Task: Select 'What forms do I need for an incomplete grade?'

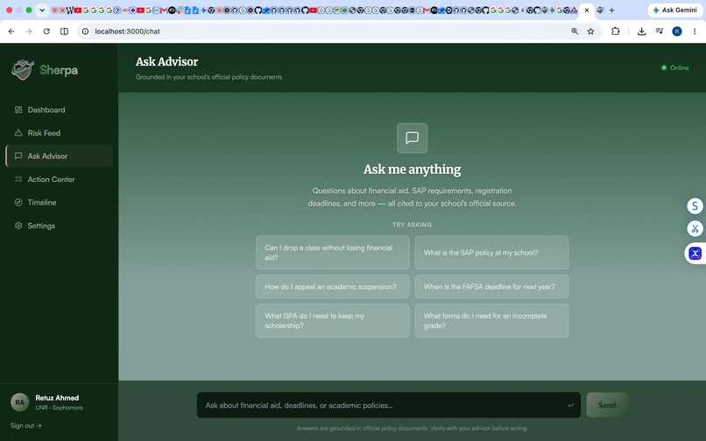Action: click(491, 321)
